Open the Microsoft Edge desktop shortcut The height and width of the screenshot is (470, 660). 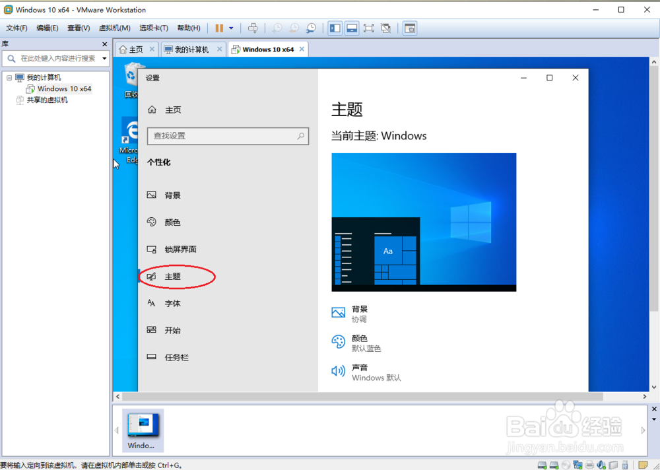[x=129, y=141]
